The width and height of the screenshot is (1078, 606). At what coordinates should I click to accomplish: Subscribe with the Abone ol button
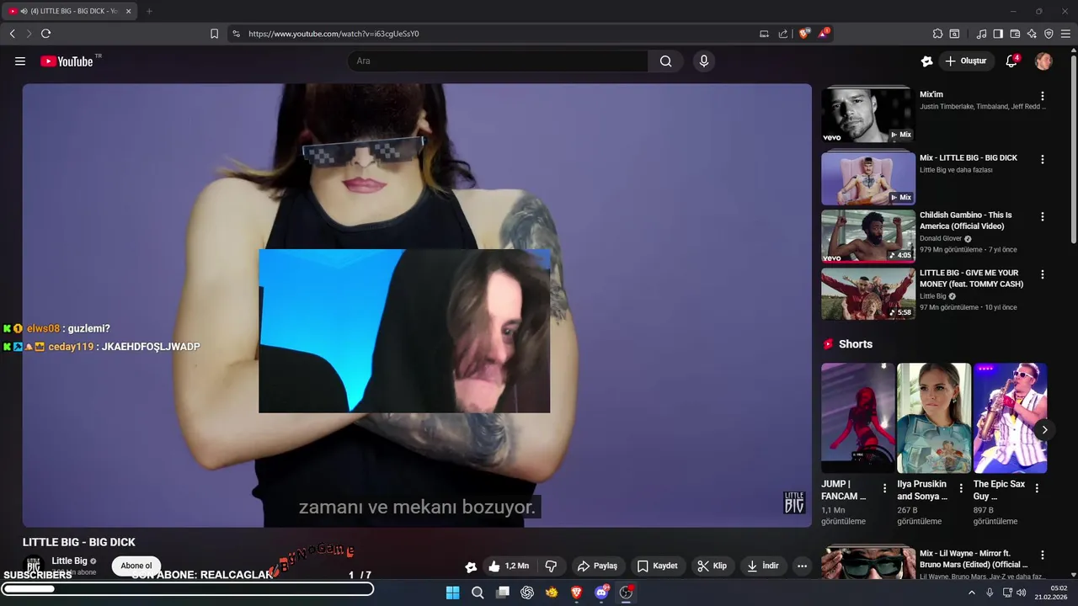coord(136,566)
